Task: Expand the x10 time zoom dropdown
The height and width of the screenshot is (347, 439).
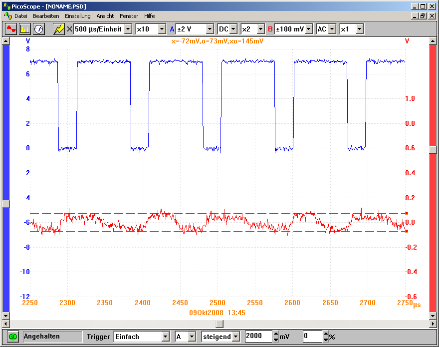Action: point(162,29)
